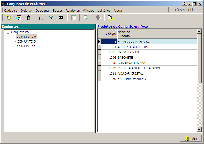Viewport: 204px width, 144px height.
Task: Click the edit record toolbar icon
Action: click(x=19, y=18)
